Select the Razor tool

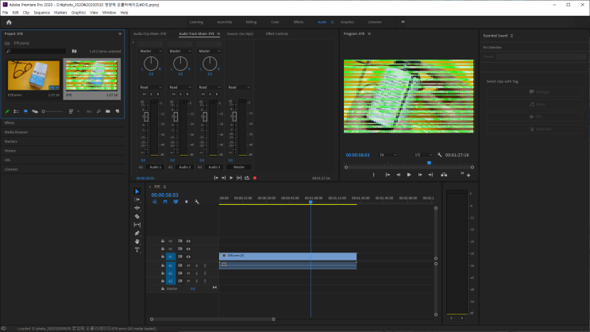coord(137,217)
